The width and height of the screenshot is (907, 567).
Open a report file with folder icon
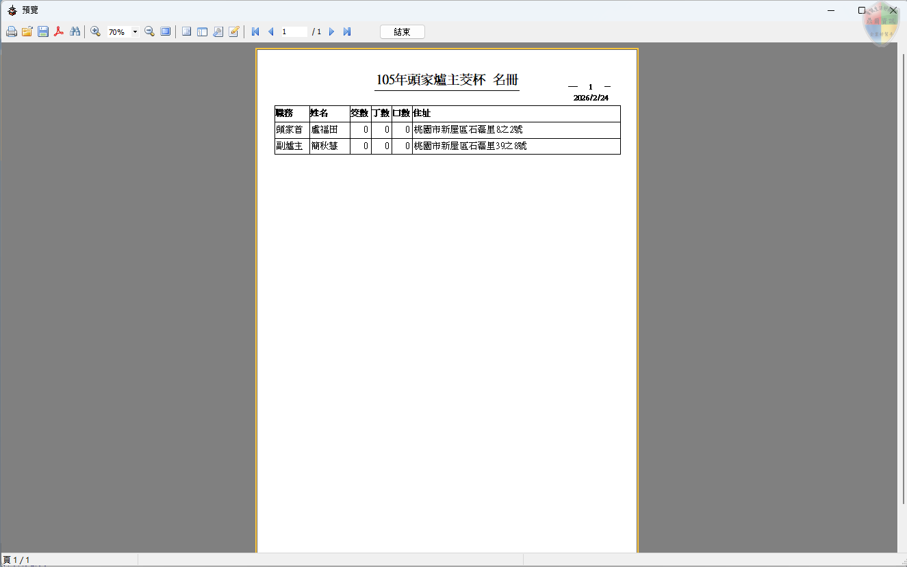click(x=27, y=31)
